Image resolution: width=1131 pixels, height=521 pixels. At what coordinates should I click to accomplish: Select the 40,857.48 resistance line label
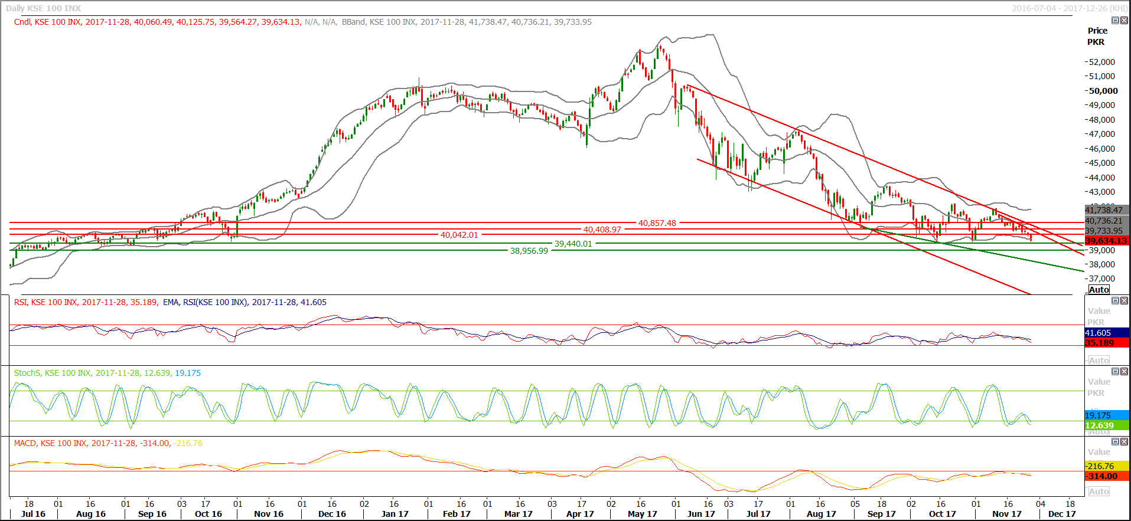coord(657,223)
